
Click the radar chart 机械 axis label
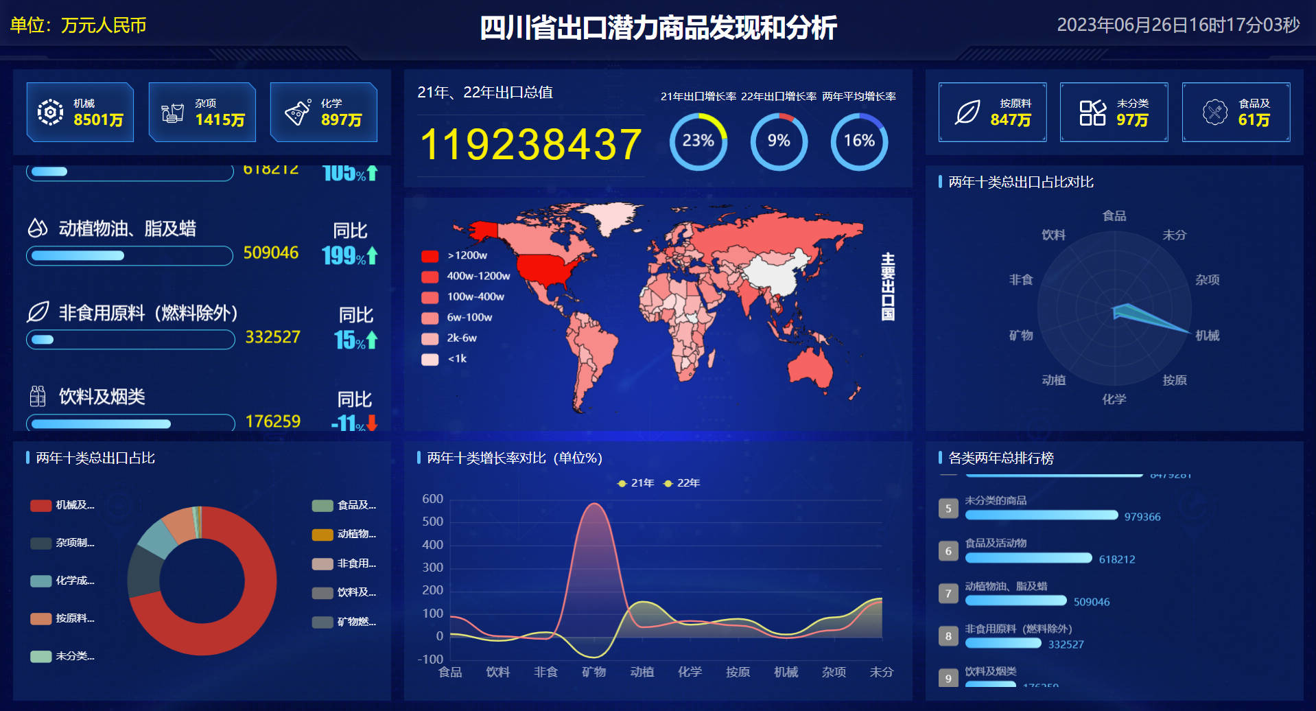click(1208, 335)
